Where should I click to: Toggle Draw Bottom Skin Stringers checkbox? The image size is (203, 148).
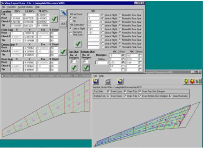coord(140,96)
